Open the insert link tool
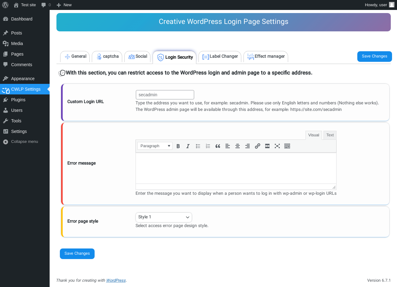Viewport: 397px width, 287px height. [x=257, y=146]
